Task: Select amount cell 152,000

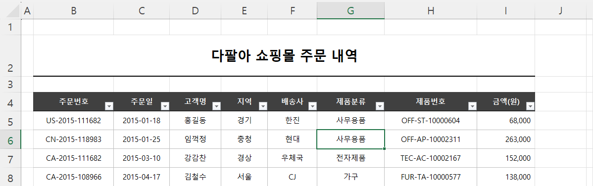Action: click(x=506, y=158)
